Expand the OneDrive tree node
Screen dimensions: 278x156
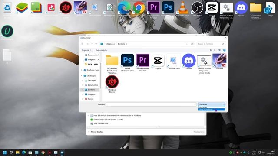point(82,70)
